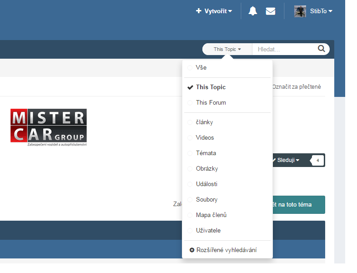Choose Uživatele search scope
357x273 pixels.
[x=227, y=231]
